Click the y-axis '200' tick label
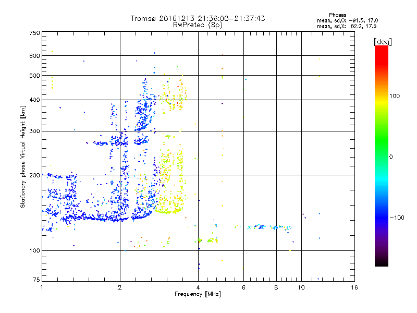This screenshot has height=313, width=417. [x=34, y=175]
